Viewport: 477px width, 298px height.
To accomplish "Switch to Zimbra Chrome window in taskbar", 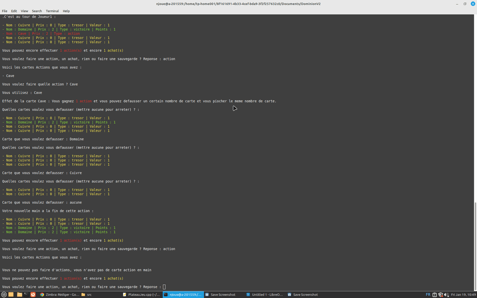I will (x=59, y=294).
